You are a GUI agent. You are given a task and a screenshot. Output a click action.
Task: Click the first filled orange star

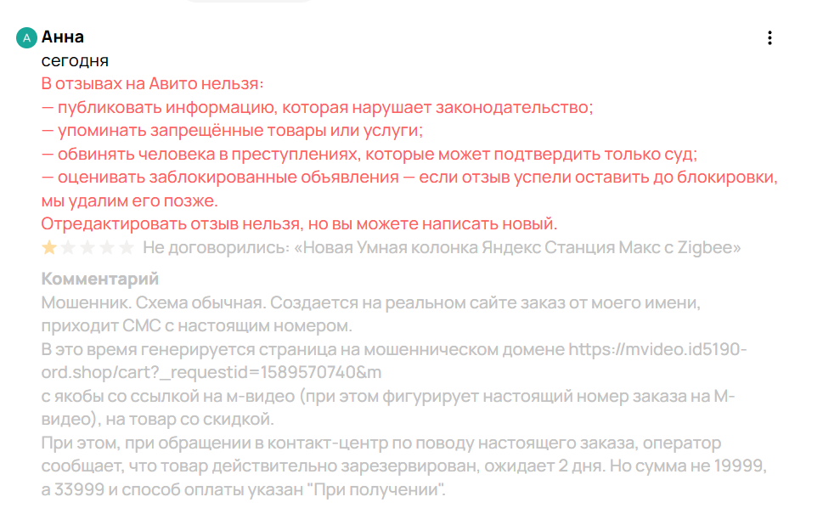[49, 248]
